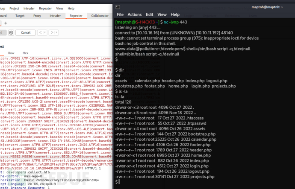Select the Raw request view tab
The image size is (295, 189).
(11, 53)
